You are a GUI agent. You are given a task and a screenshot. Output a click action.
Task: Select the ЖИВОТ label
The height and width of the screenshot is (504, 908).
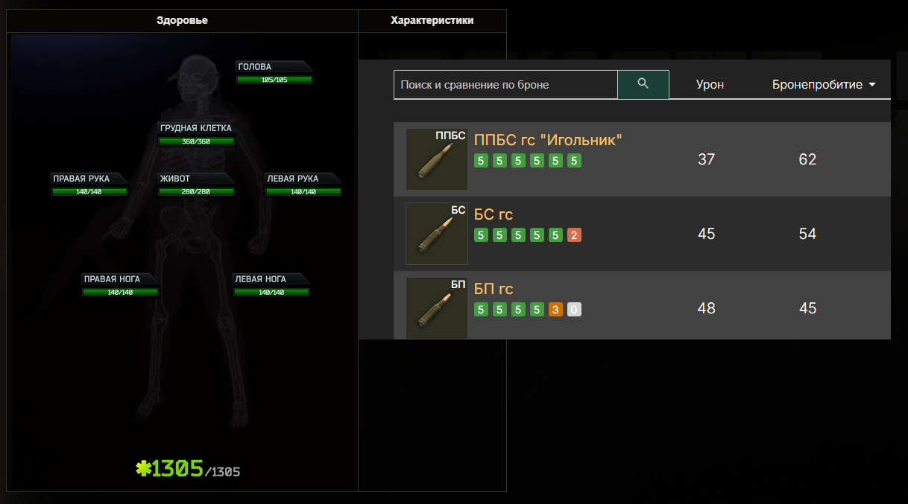[175, 179]
